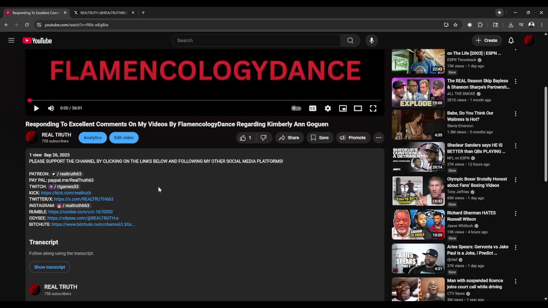Open the Chrome media controls icon

point(521,25)
